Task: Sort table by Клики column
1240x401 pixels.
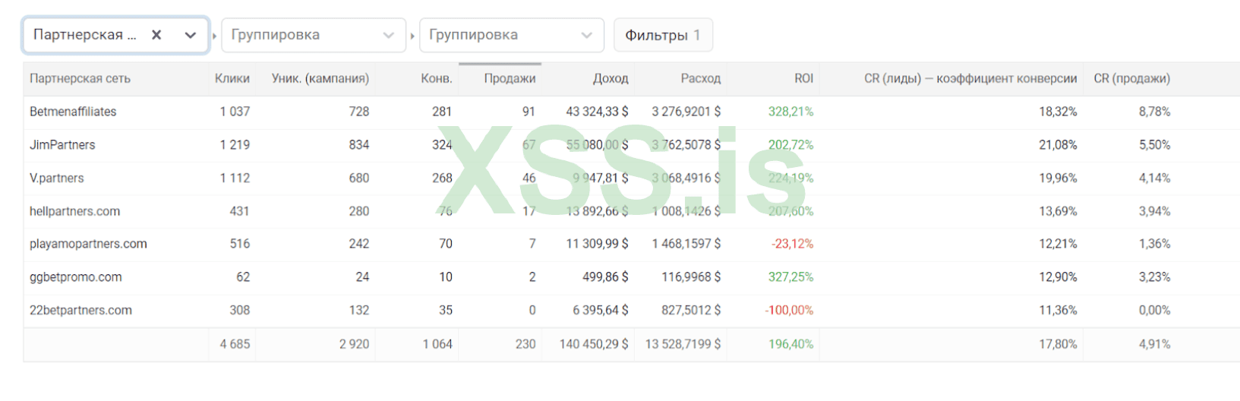Action: click(232, 78)
